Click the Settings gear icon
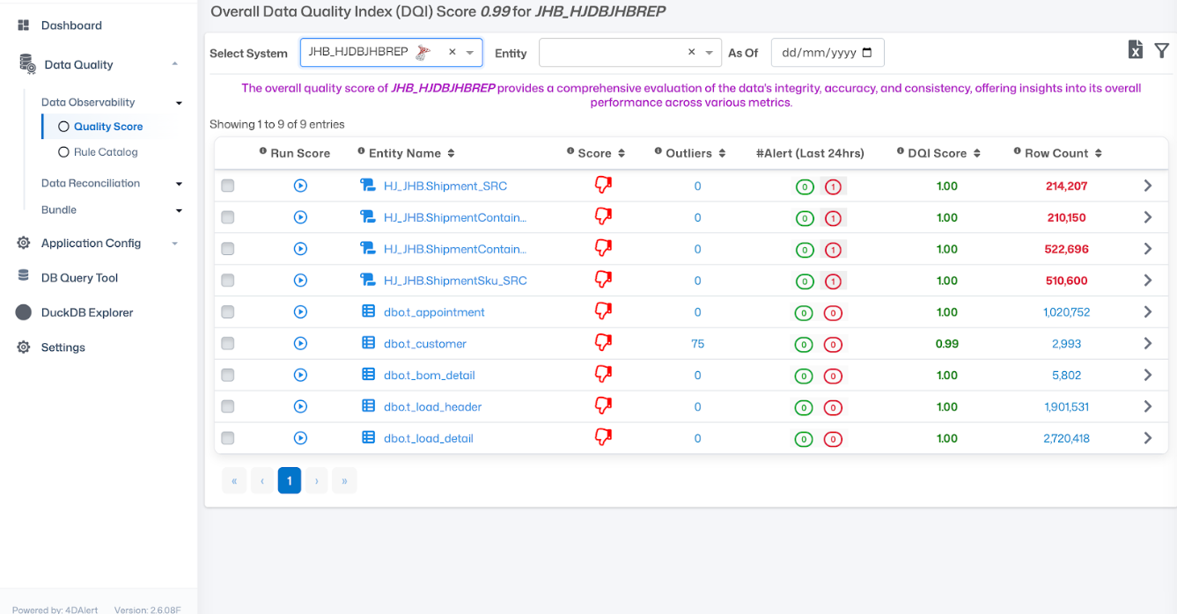The width and height of the screenshot is (1177, 614). click(24, 347)
